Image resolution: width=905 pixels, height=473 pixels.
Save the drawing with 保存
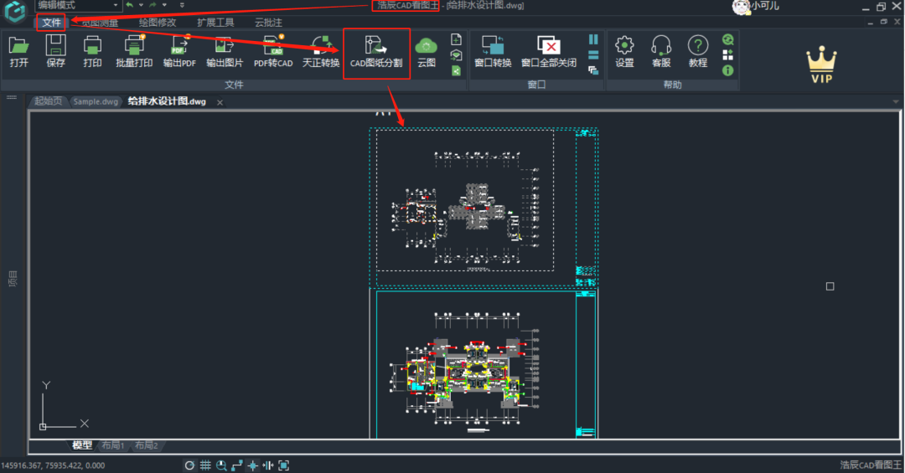(x=56, y=51)
